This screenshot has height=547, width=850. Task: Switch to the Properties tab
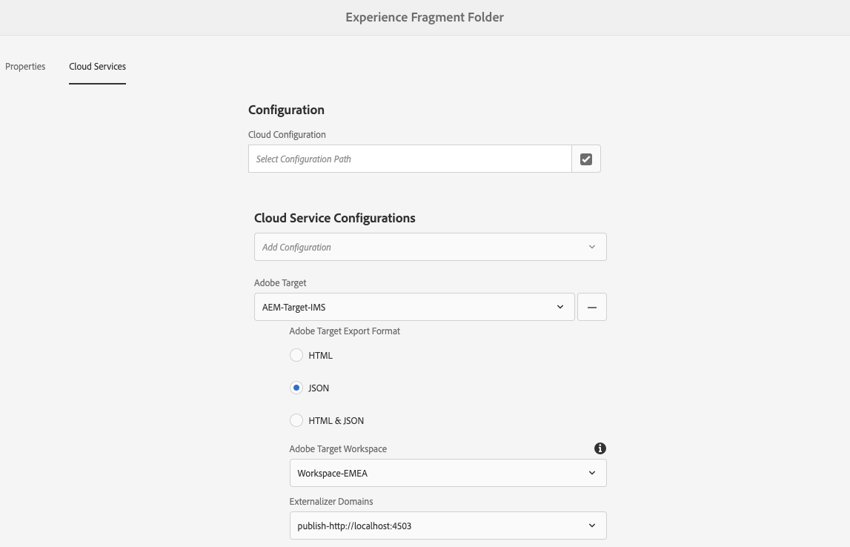click(x=25, y=67)
